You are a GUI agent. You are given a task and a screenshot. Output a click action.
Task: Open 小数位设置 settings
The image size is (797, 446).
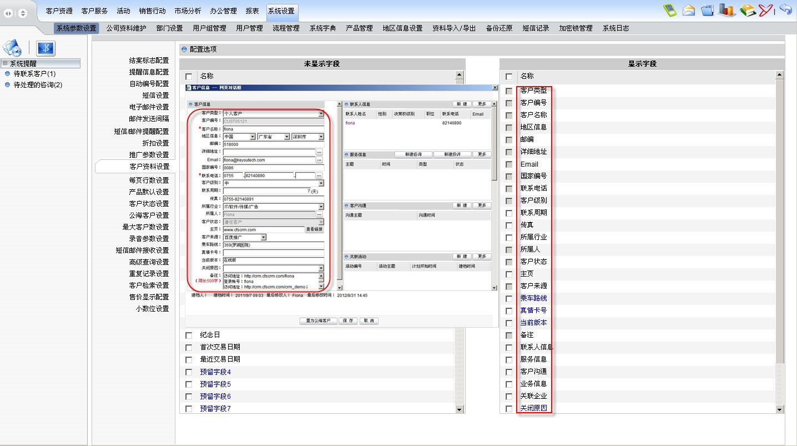point(152,309)
